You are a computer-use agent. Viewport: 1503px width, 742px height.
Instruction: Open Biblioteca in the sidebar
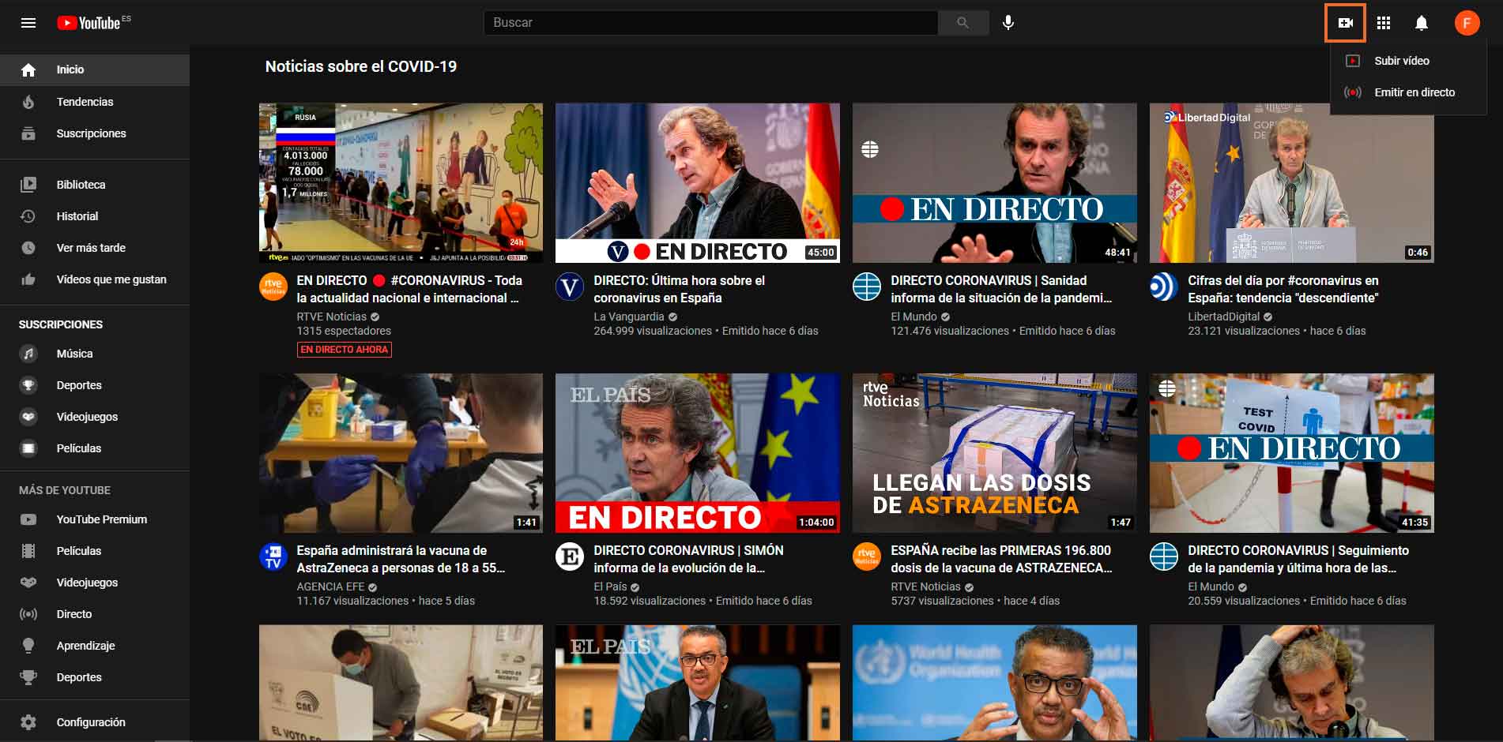[x=95, y=185]
